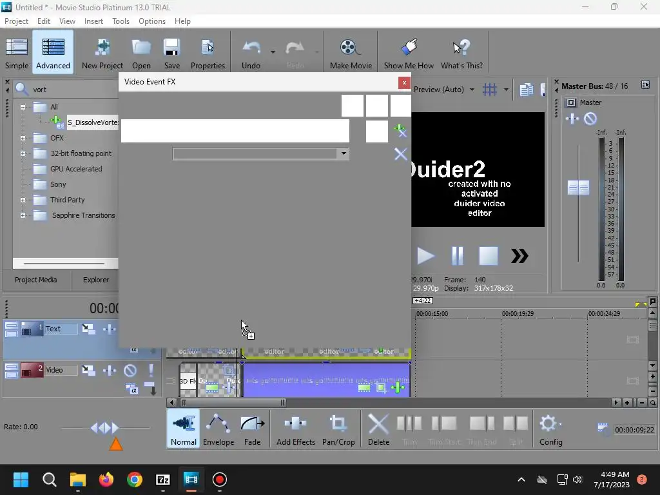
Task: Open Master FX in the Master Bus
Action: [572, 119]
